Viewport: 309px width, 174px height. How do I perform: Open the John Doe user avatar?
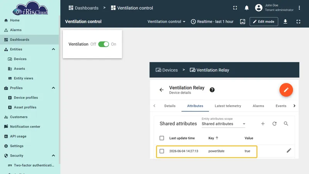pos(258,8)
